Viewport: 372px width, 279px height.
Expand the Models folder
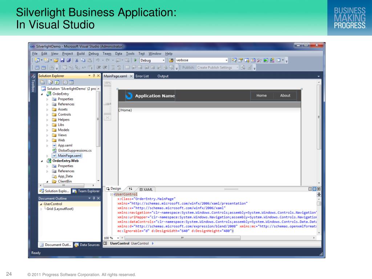[47, 130]
